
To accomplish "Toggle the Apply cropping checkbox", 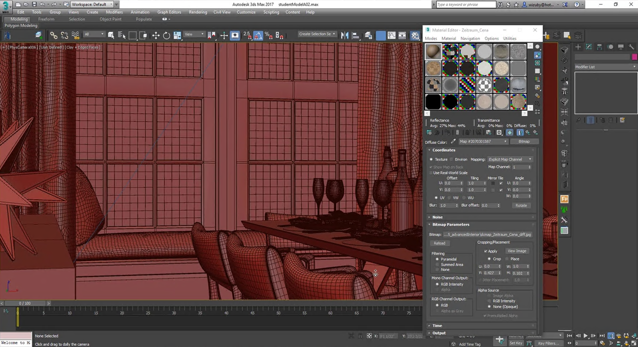I will 485,251.
